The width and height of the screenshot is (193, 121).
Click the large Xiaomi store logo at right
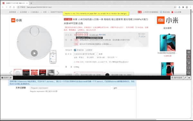pyautogui.click(x=168, y=20)
